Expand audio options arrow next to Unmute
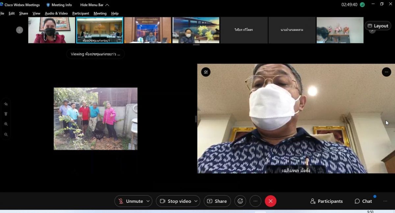The width and height of the screenshot is (395, 213). coord(148,201)
